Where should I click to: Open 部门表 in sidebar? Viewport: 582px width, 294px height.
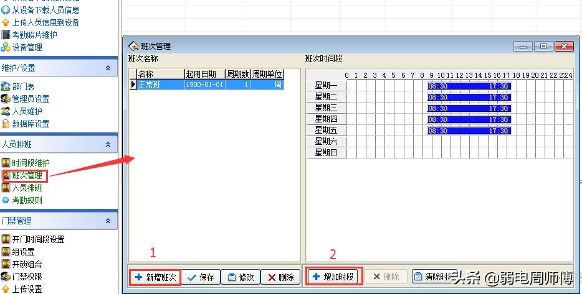pos(23,86)
